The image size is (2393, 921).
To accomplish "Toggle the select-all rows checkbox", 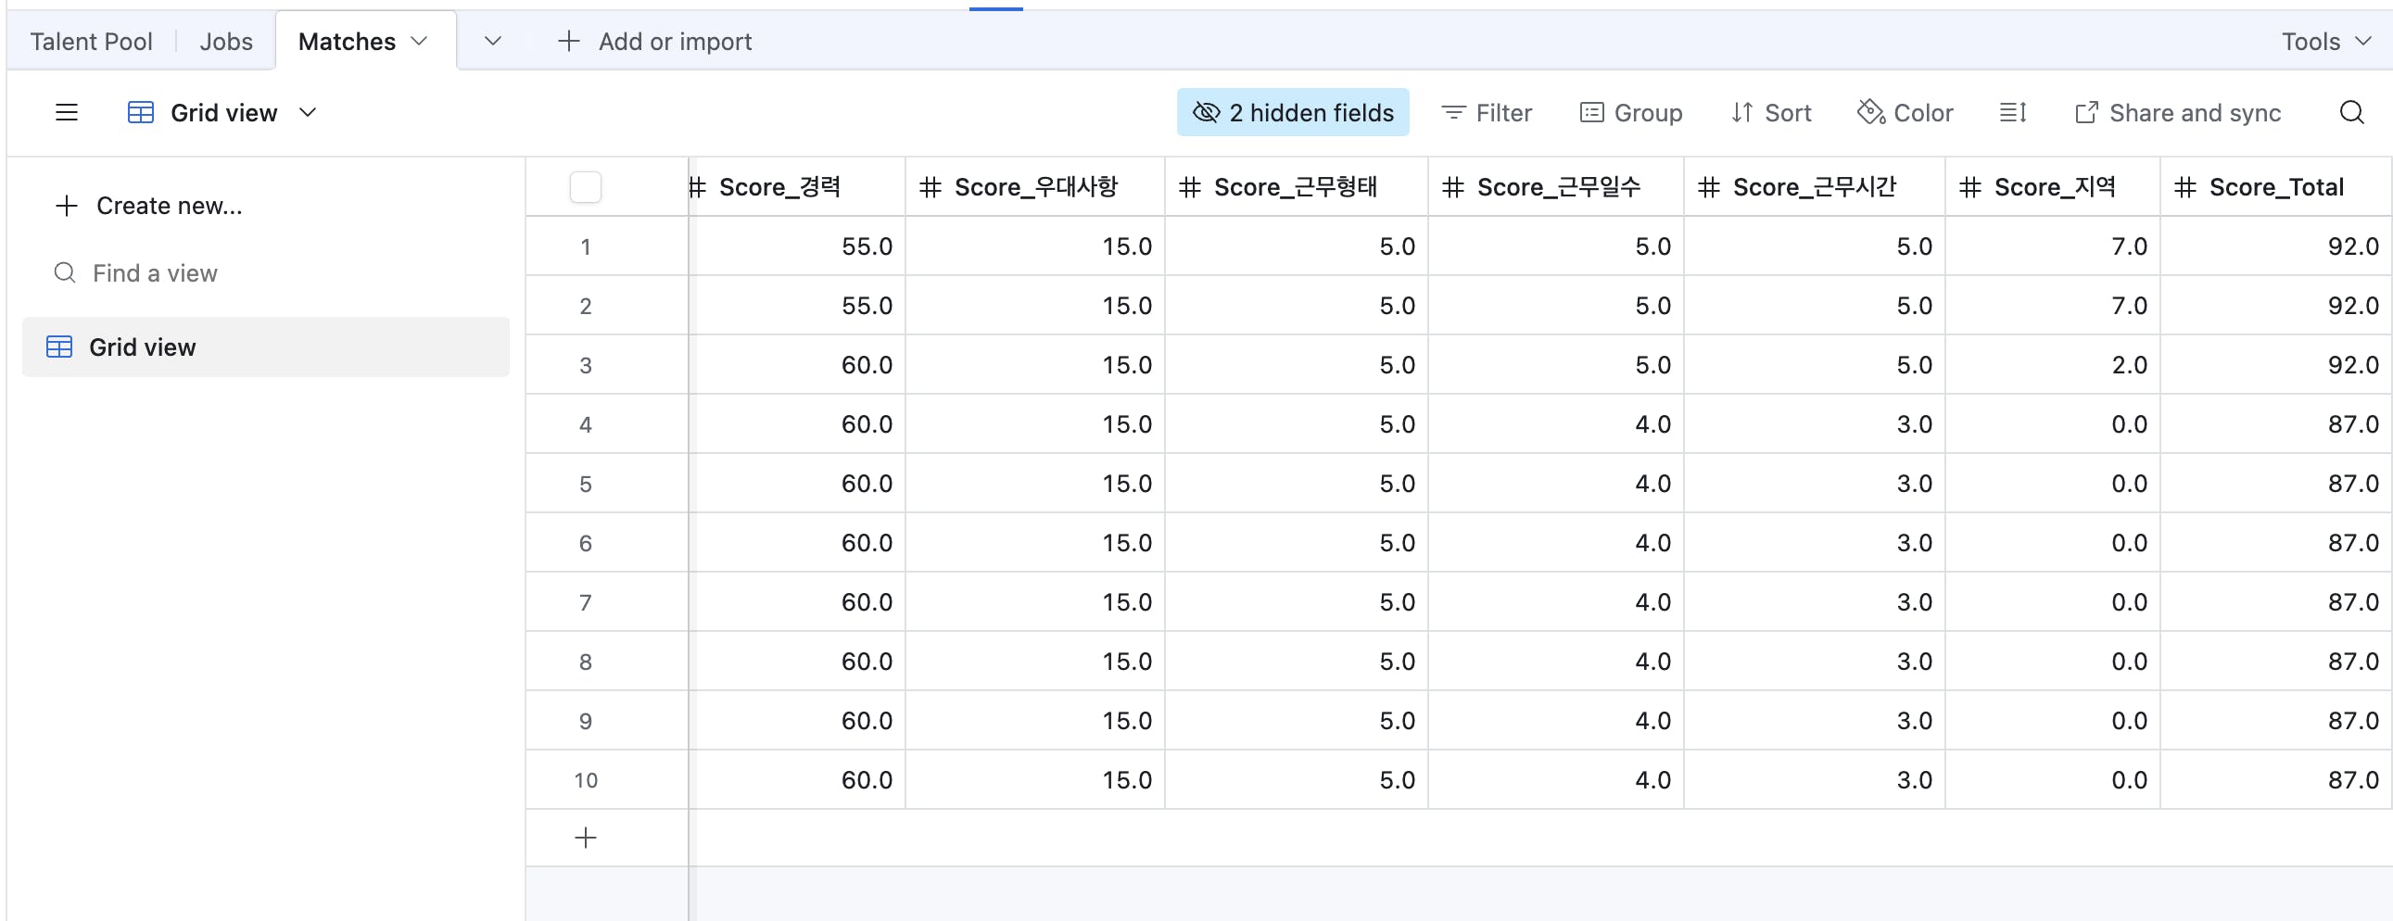I will point(585,187).
